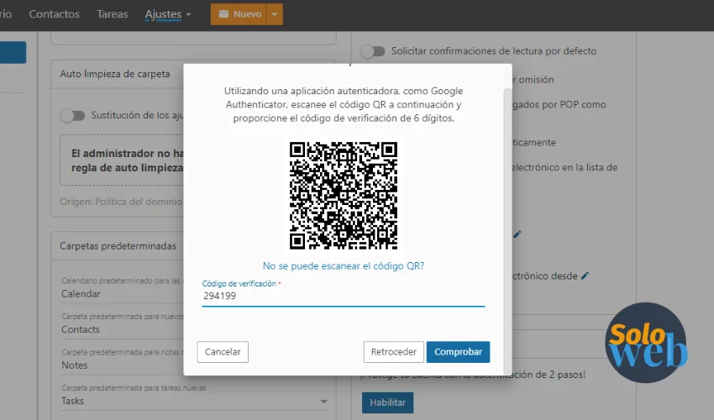Toggle Solicitar confirmaciones de lectura por defecto
Viewport: 714px width, 420px height.
point(373,51)
